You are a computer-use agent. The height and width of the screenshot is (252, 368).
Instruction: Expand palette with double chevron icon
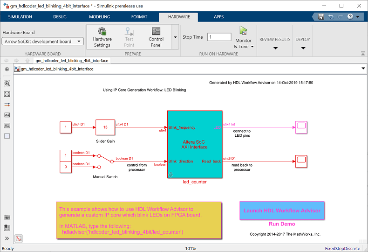7,238
